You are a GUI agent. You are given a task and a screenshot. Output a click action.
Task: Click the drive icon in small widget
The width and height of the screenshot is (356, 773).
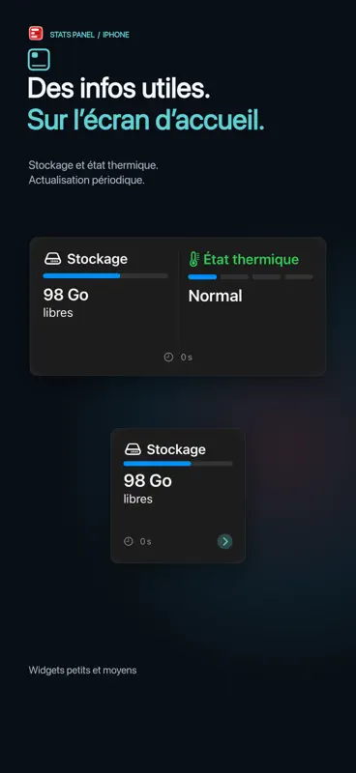coord(133,449)
